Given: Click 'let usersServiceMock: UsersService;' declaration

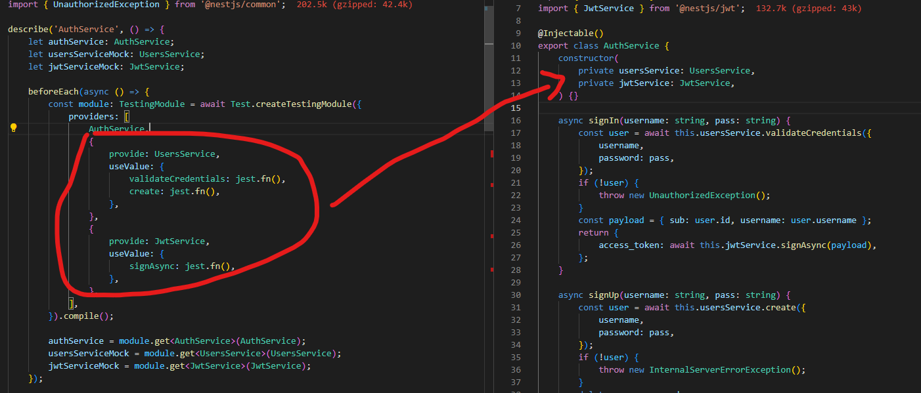Looking at the screenshot, I should pyautogui.click(x=116, y=54).
